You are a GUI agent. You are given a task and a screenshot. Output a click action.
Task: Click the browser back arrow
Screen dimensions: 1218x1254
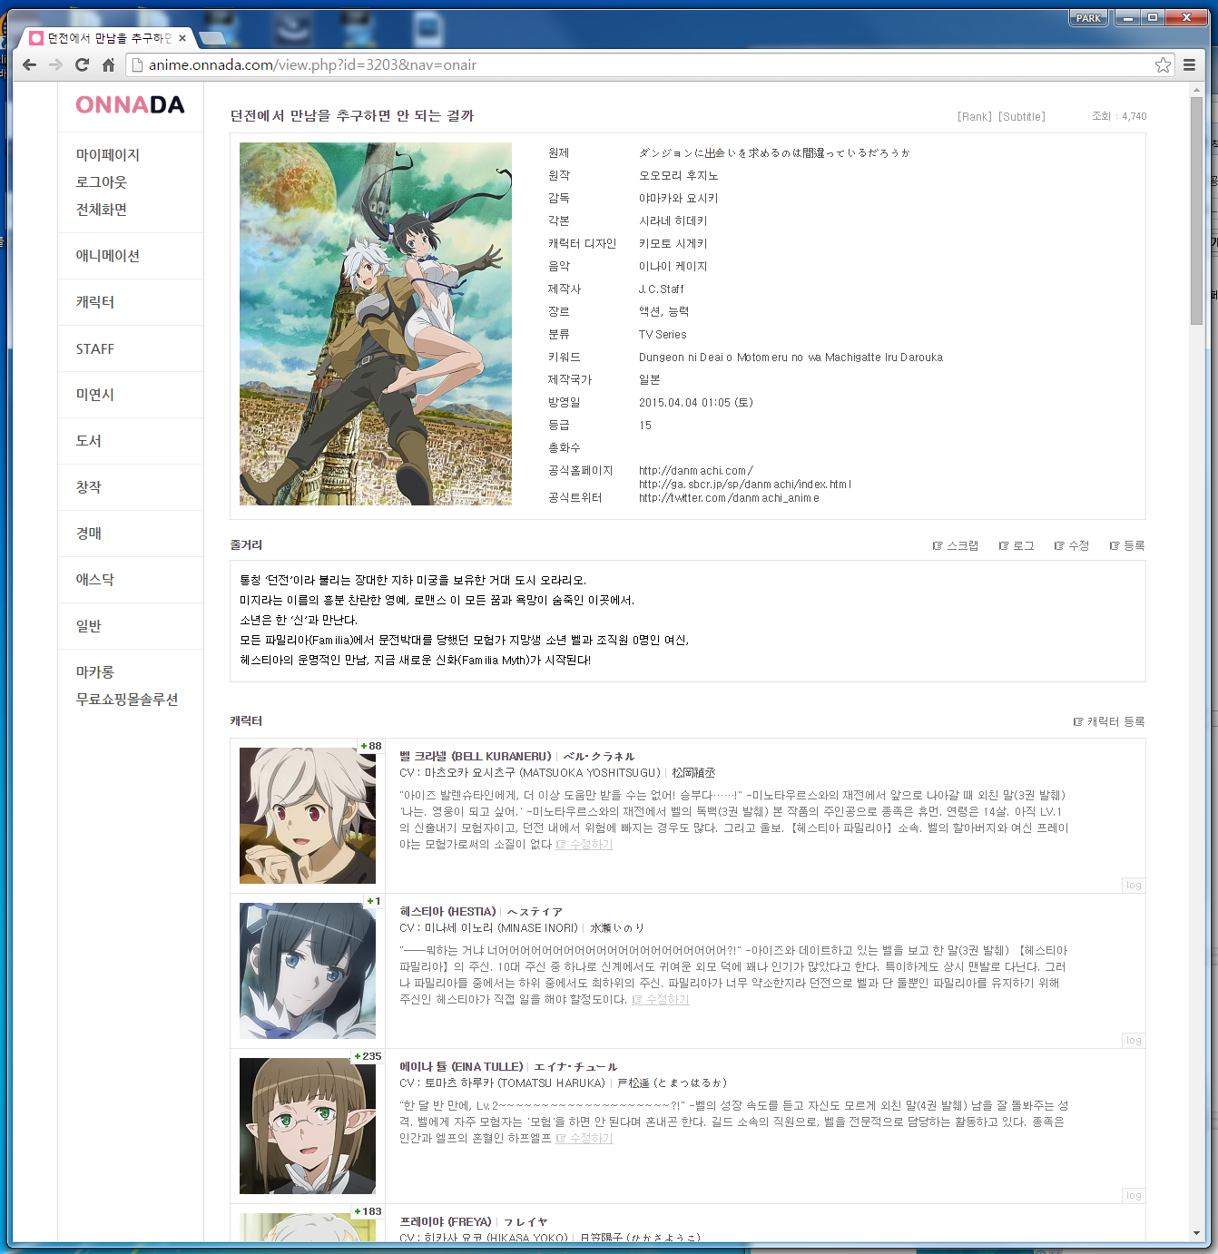pyautogui.click(x=29, y=64)
